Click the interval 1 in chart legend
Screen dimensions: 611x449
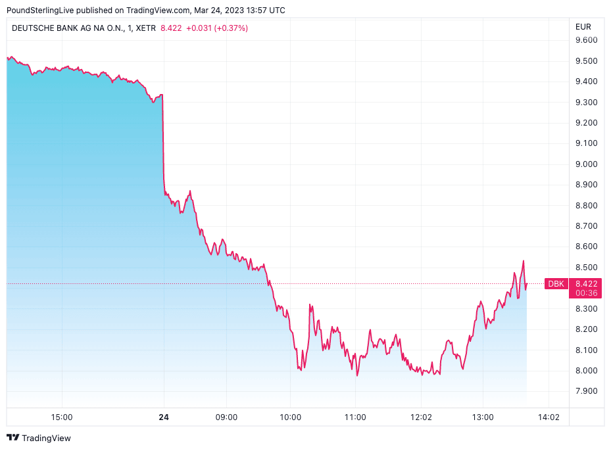[130, 28]
